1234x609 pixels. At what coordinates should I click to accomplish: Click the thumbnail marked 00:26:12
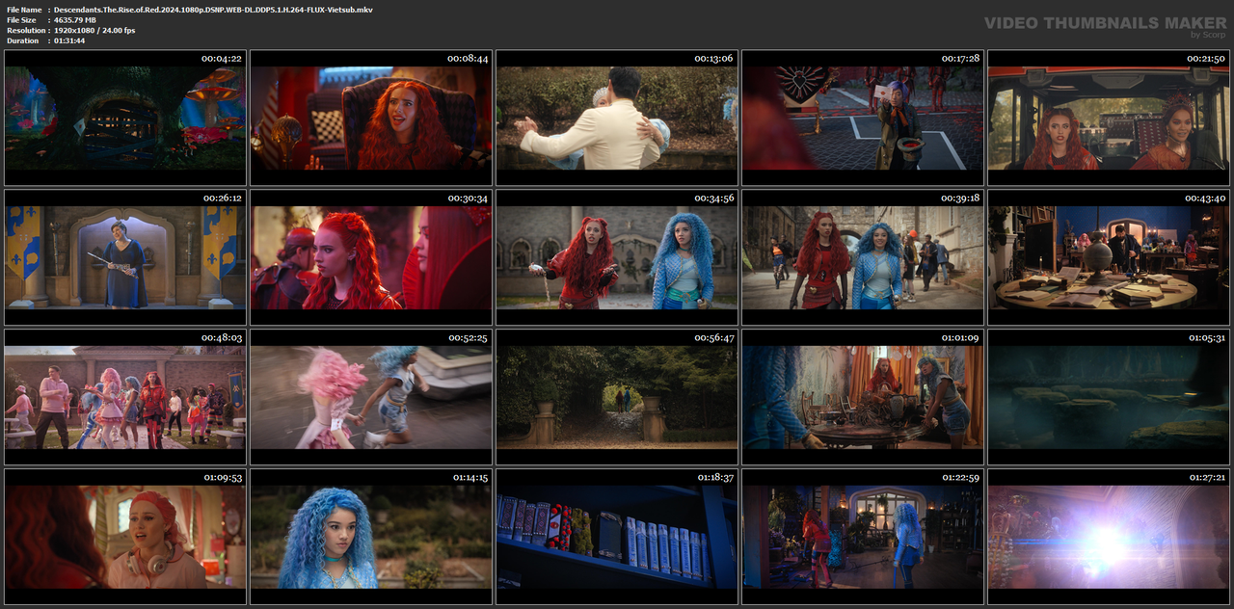pyautogui.click(x=125, y=257)
